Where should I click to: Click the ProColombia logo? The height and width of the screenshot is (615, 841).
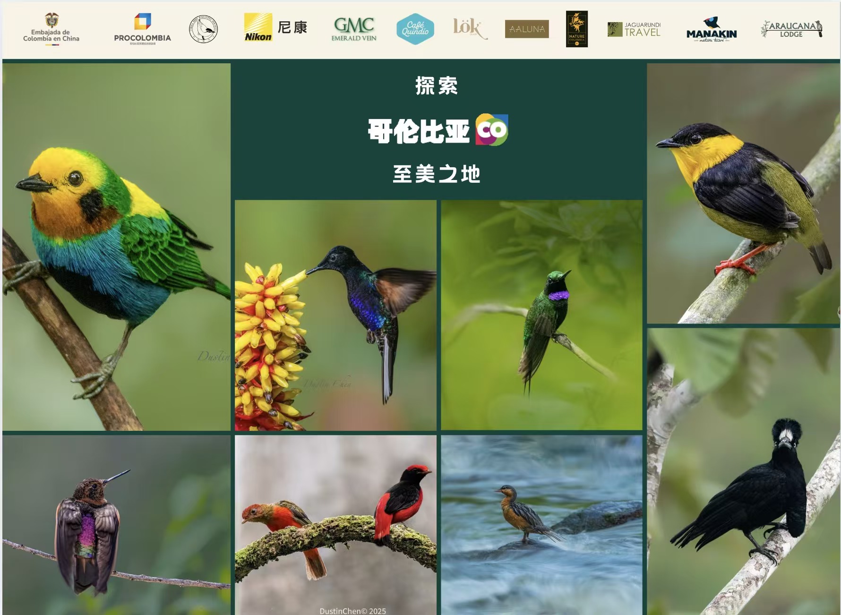coord(142,29)
